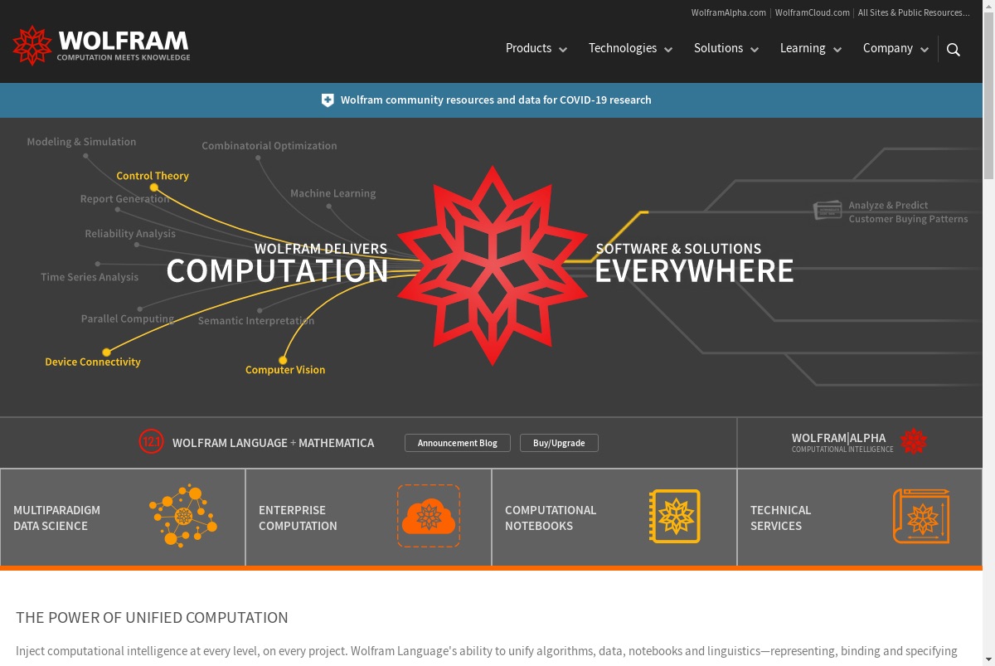Go to WolframCloud.com link
The height and width of the screenshot is (666, 995).
tap(813, 12)
